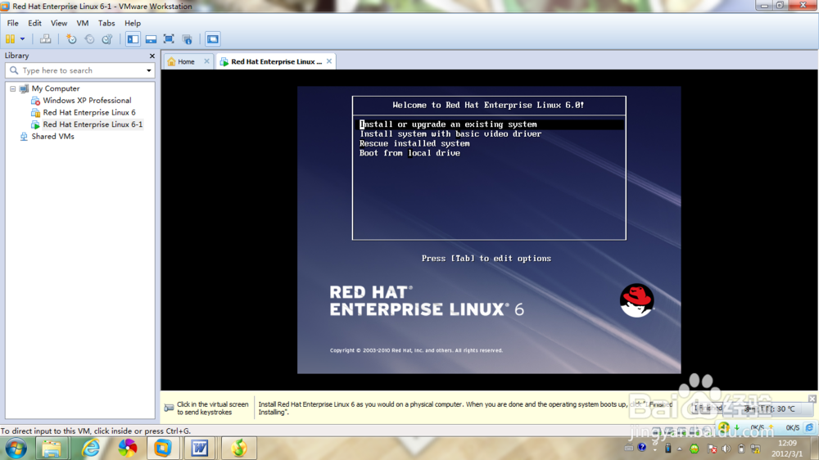Select Red Hat Enterprise Linux 6-1 VM
This screenshot has height=460, width=819.
93,124
